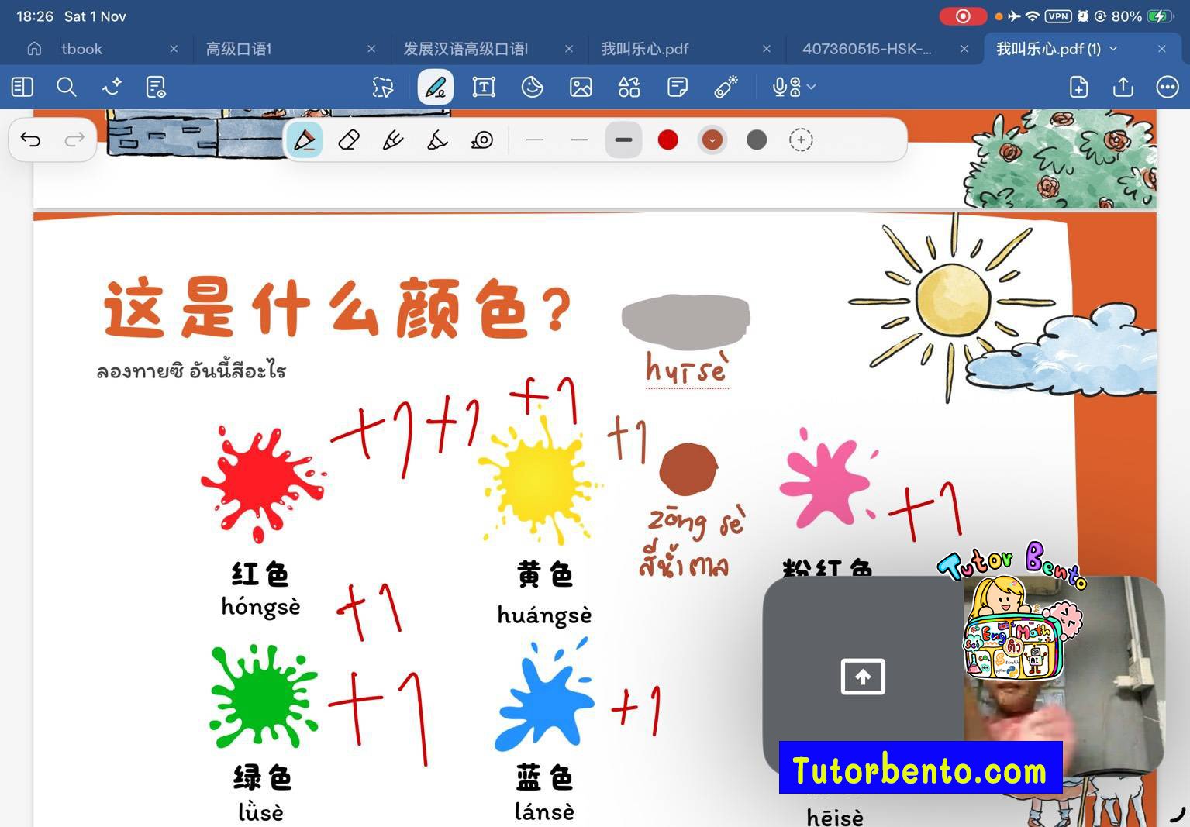Insert an image using the photo tool
The width and height of the screenshot is (1190, 827).
tap(581, 87)
